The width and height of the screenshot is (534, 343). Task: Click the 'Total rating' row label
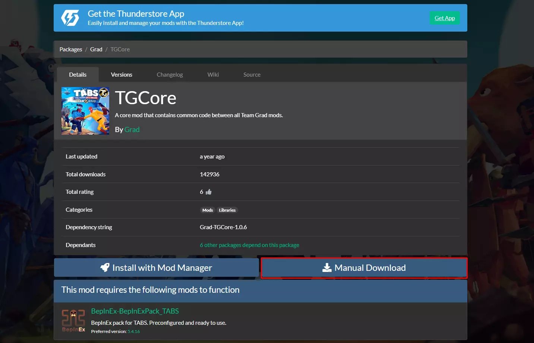click(80, 192)
